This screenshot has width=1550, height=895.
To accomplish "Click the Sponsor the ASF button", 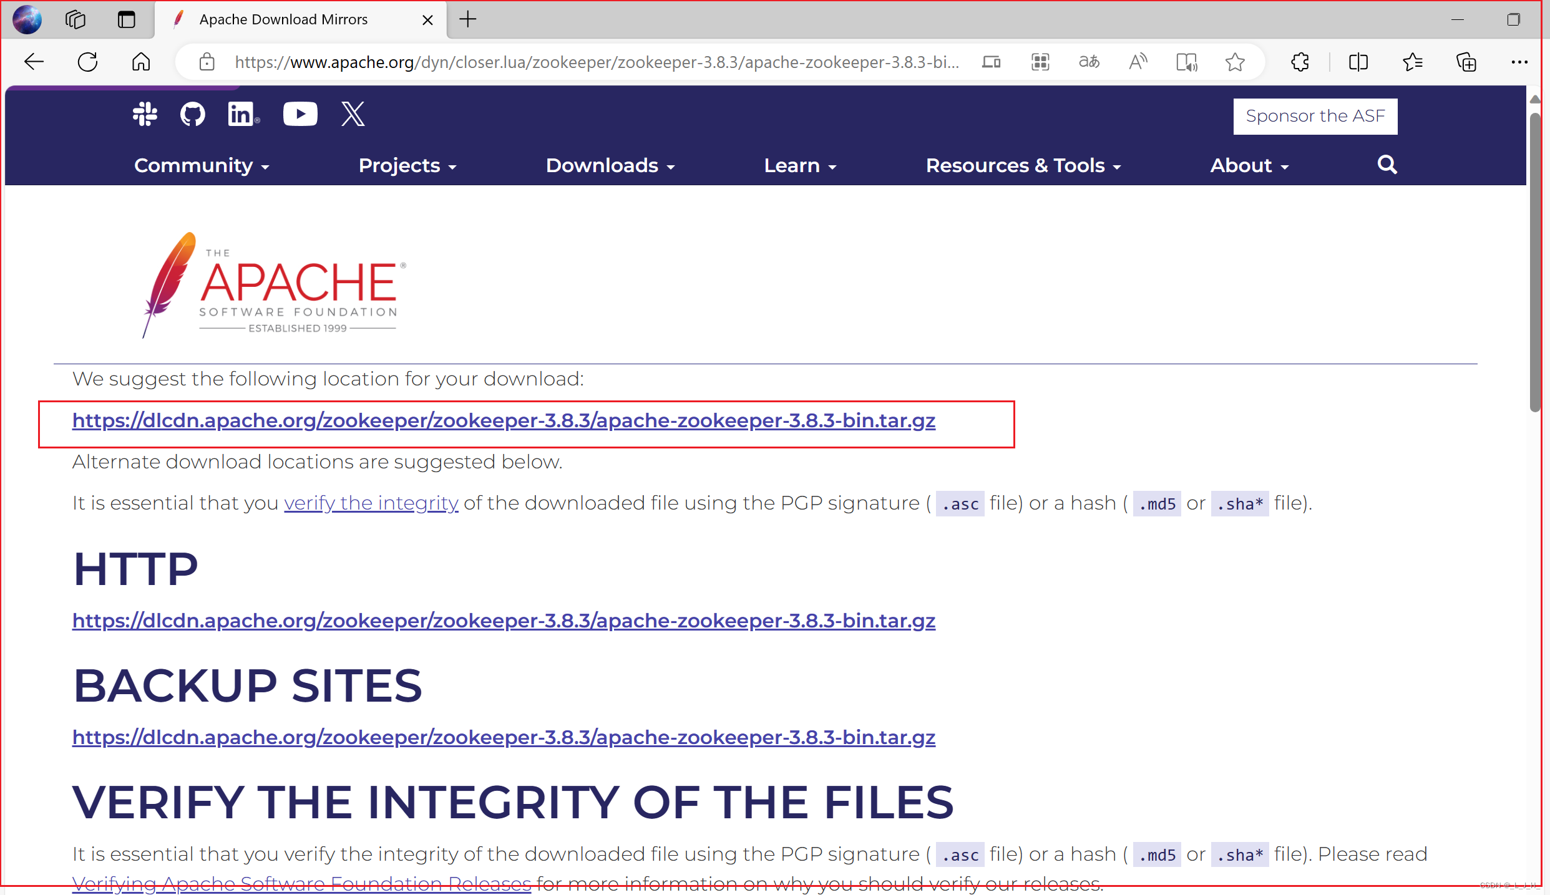I will [1315, 116].
